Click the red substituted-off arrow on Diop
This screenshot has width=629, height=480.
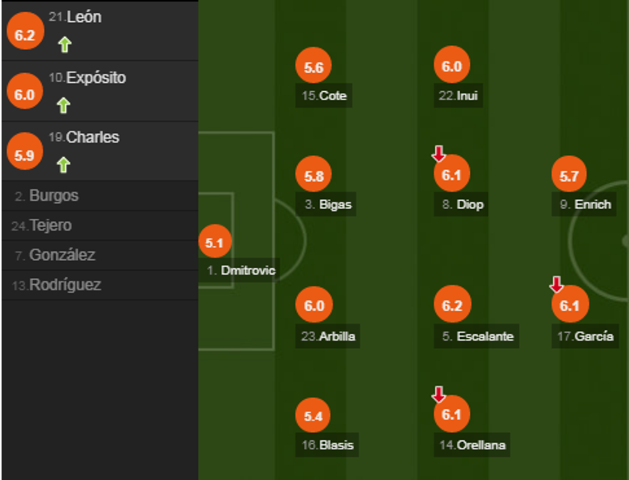click(x=438, y=154)
